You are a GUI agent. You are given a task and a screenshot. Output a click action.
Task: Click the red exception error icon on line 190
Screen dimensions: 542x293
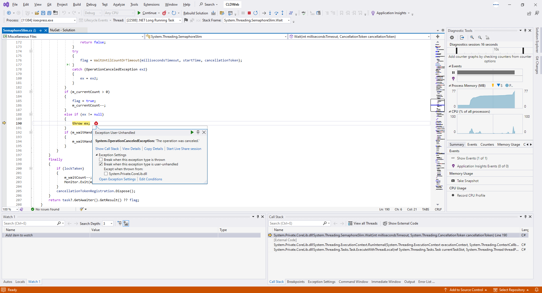click(x=96, y=123)
